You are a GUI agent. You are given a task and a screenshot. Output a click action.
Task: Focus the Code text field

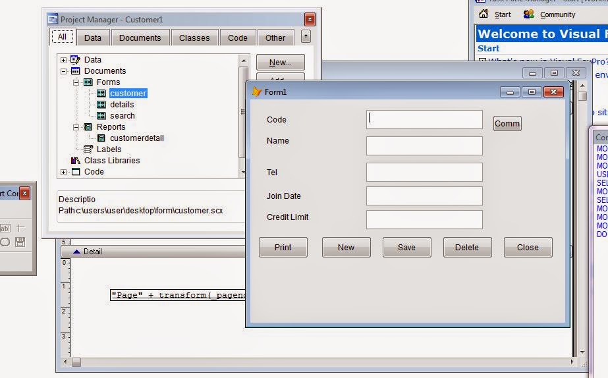pyautogui.click(x=424, y=119)
